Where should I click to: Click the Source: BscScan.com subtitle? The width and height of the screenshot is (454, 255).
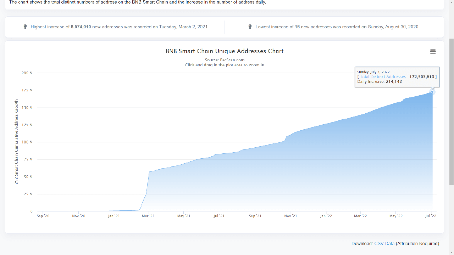pos(225,60)
